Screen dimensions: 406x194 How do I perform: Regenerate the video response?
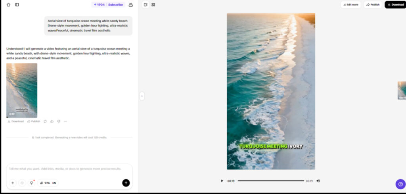click(45, 121)
